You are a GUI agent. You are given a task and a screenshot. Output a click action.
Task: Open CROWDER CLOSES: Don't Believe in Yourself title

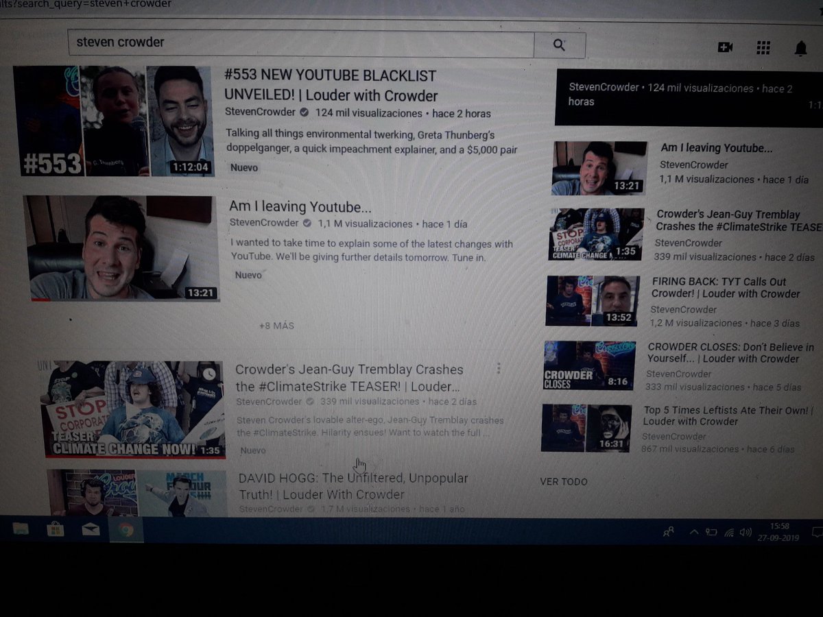(731, 352)
